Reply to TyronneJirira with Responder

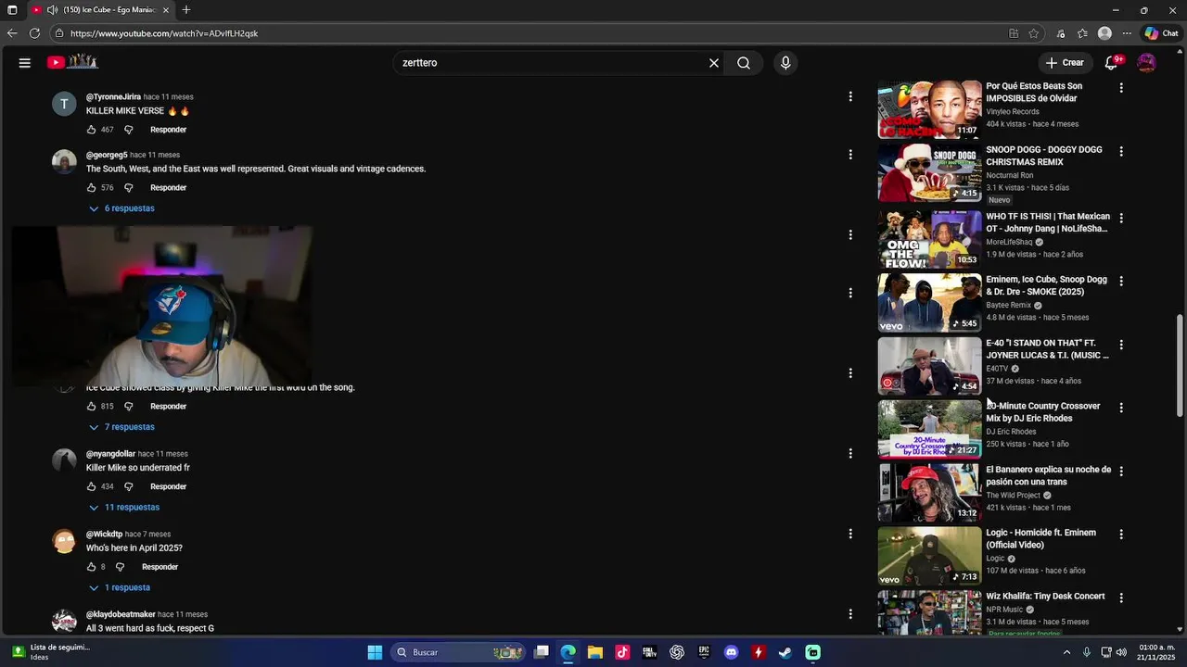(169, 130)
